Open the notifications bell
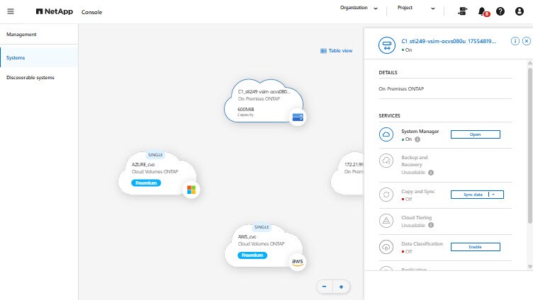Viewport: 533px width, 300px height. point(483,11)
